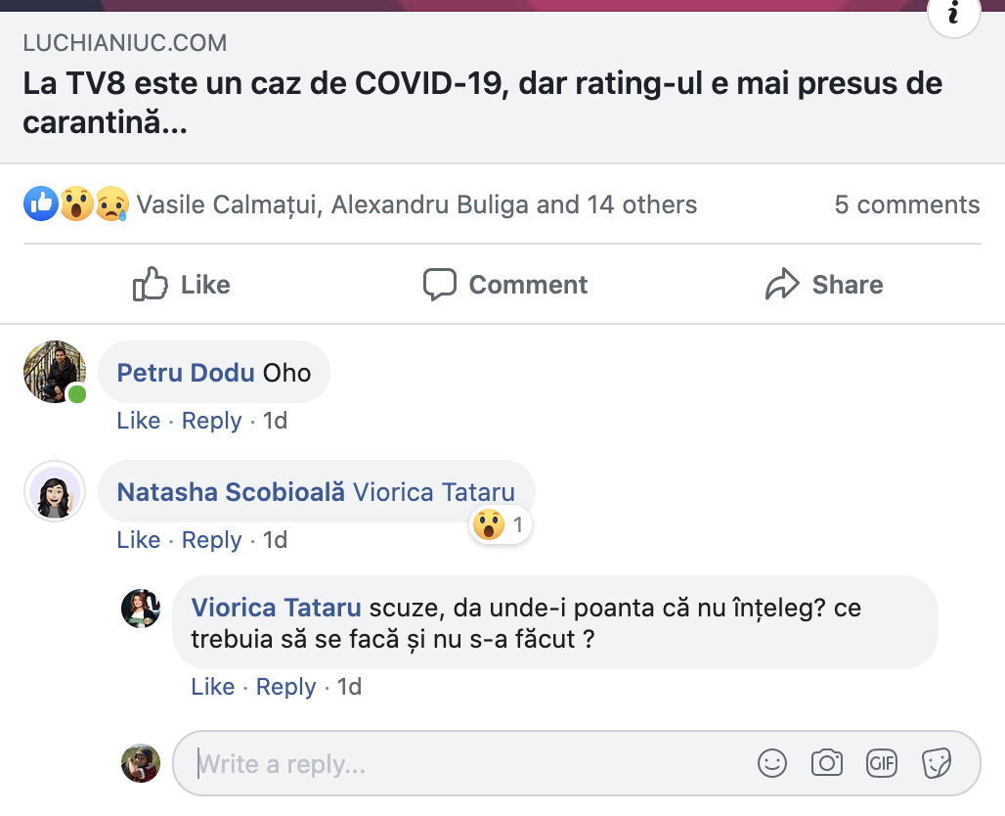This screenshot has width=1005, height=816.
Task: Open the 5 comments link
Action: pyautogui.click(x=906, y=204)
